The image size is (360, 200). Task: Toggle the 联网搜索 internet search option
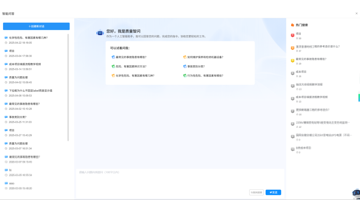[257, 192]
